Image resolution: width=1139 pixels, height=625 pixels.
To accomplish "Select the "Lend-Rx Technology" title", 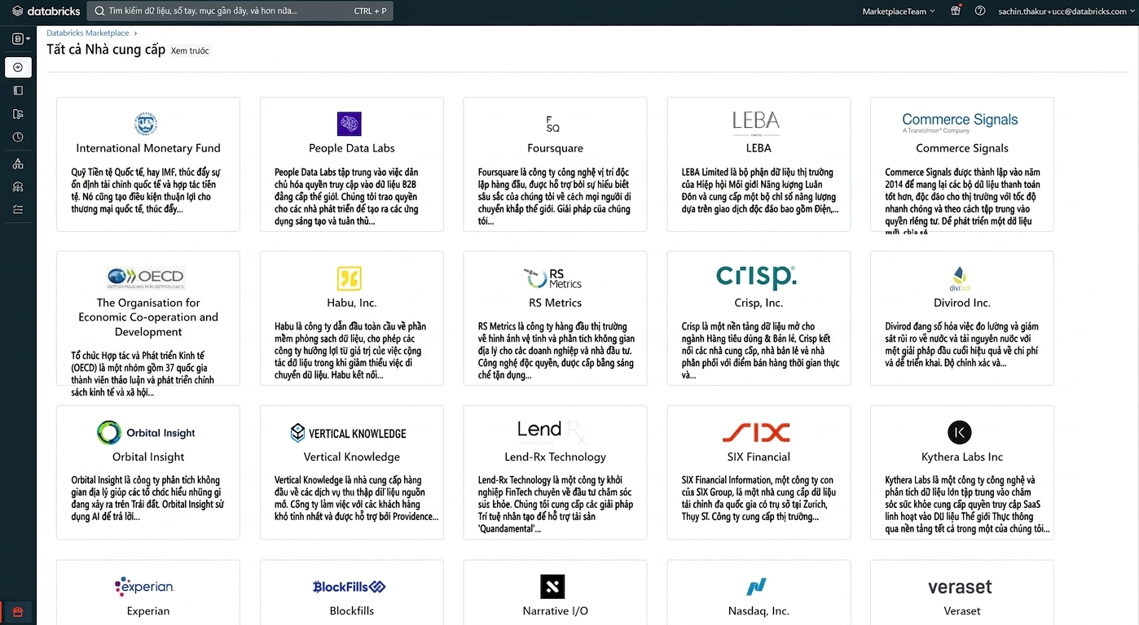I will (556, 457).
